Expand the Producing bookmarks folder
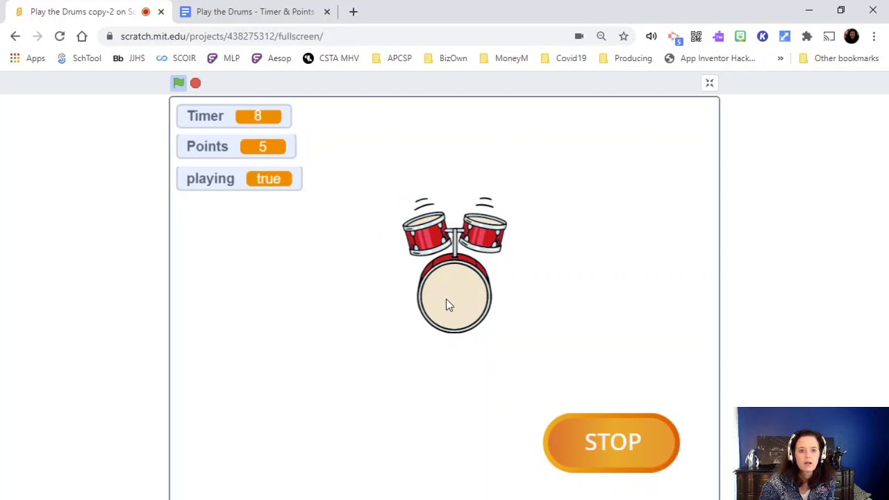The width and height of the screenshot is (889, 500). pos(625,58)
